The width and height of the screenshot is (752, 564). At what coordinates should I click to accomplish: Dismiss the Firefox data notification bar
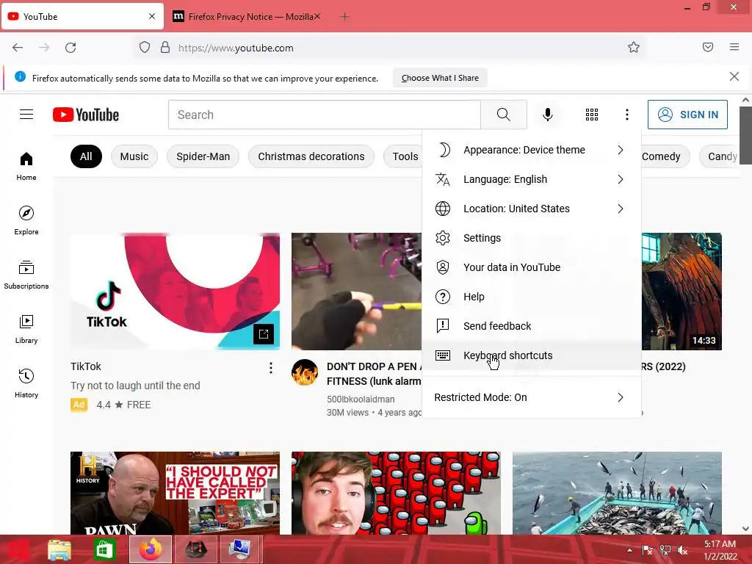click(734, 76)
